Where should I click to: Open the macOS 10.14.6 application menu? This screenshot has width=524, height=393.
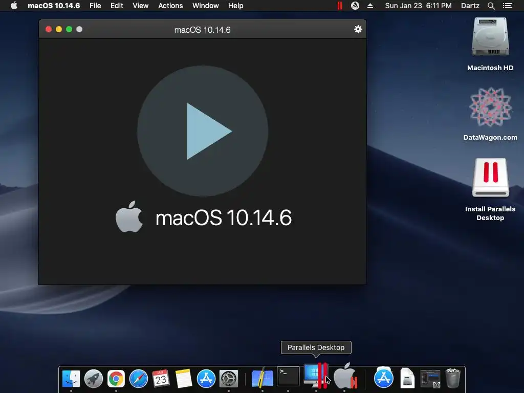54,6
